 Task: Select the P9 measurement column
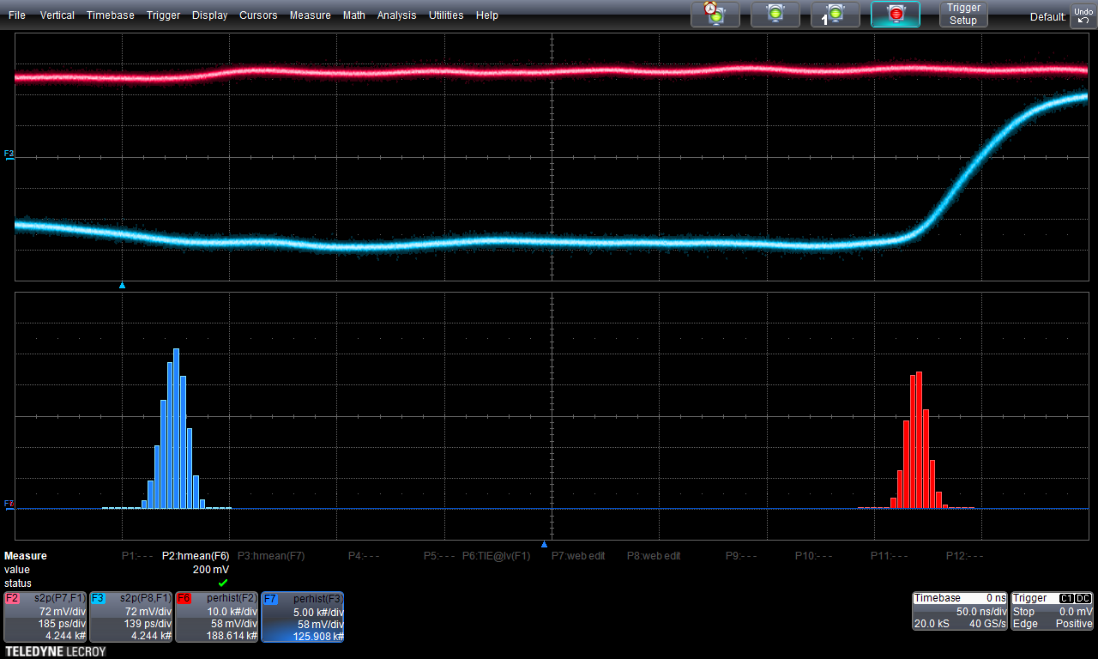tap(741, 556)
